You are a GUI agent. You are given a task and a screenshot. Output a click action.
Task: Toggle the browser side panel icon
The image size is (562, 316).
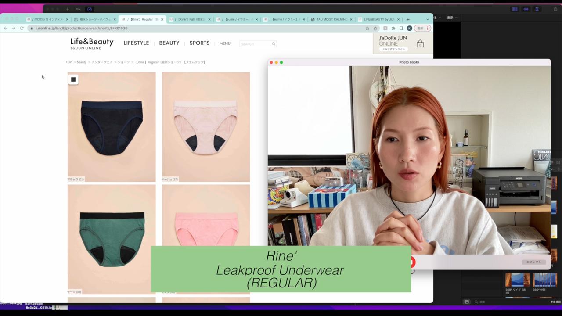[401, 28]
